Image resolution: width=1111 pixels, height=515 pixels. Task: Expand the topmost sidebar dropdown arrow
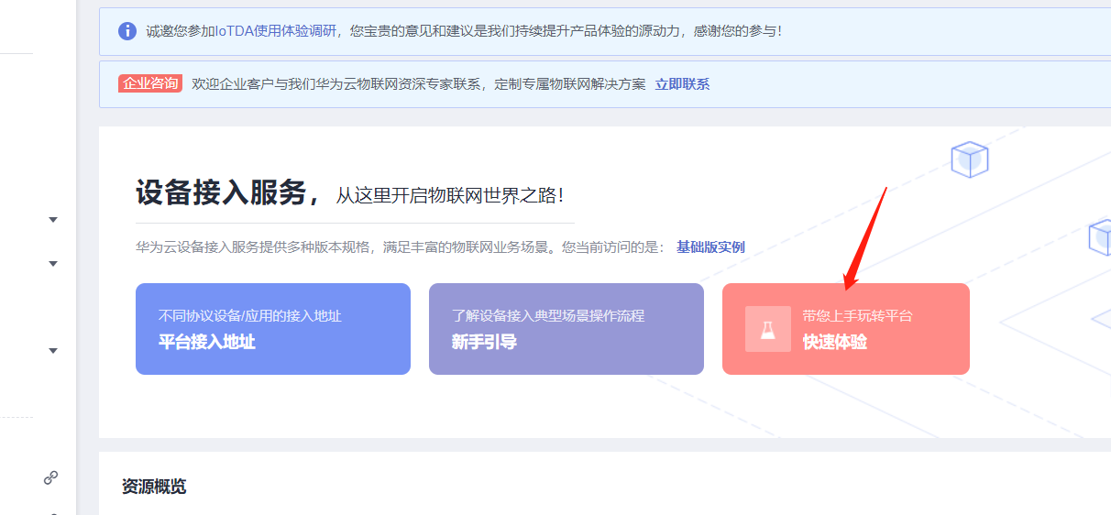[53, 220]
